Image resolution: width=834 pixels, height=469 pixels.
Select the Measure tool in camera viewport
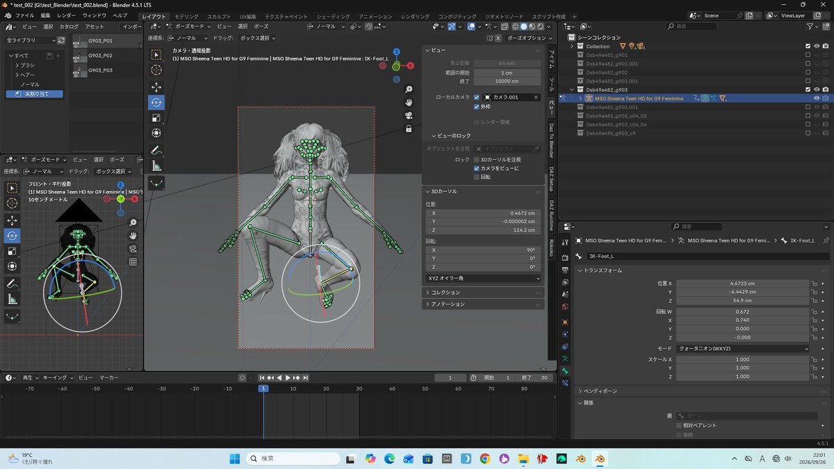click(157, 166)
